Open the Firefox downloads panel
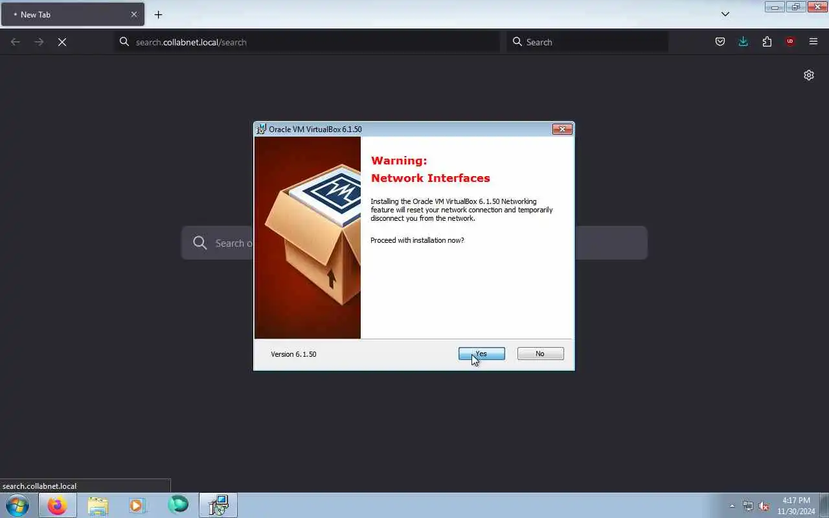Screen dimensions: 829x518 743,42
